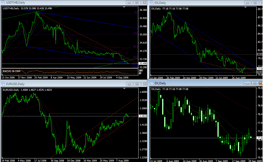Minimize the EURUSD,Daily chart window
This screenshot has height=162, width=263.
(x=129, y=84)
